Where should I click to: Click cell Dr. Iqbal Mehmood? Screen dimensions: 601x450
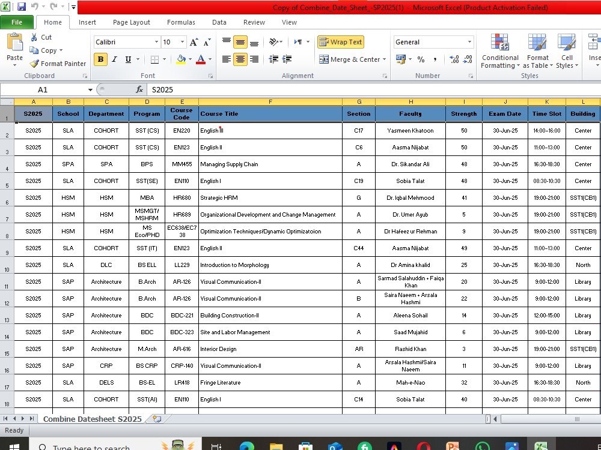tap(410, 198)
